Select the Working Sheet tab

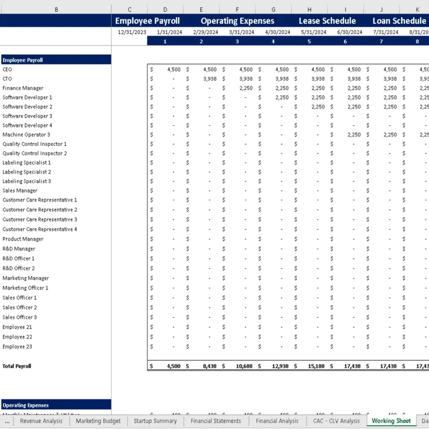pyautogui.click(x=391, y=421)
